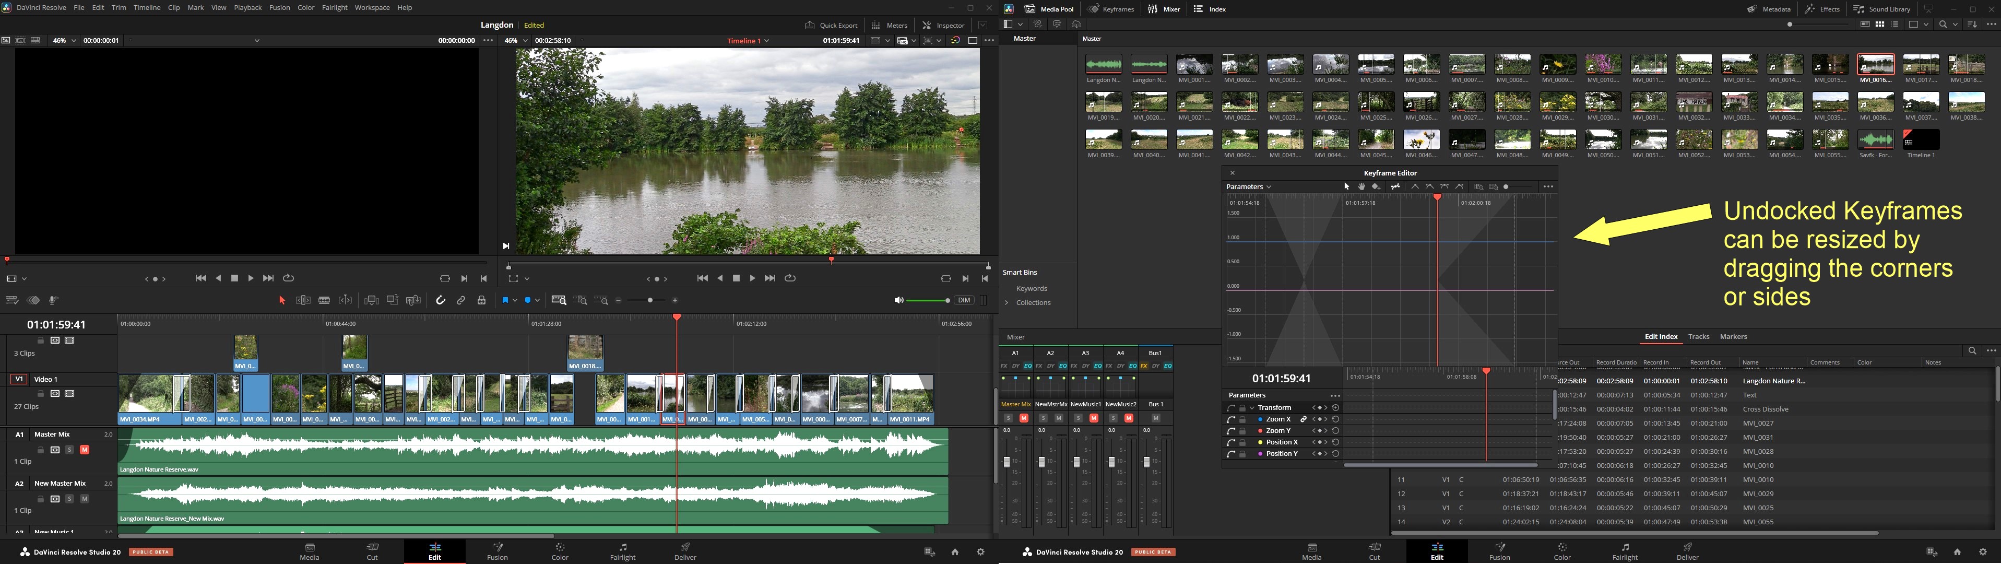Click Detail Zoom icon

[581, 301]
